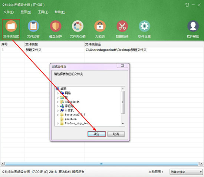
Task: Open the 文件夹加密 folder encryption tool
Action: click(11, 29)
